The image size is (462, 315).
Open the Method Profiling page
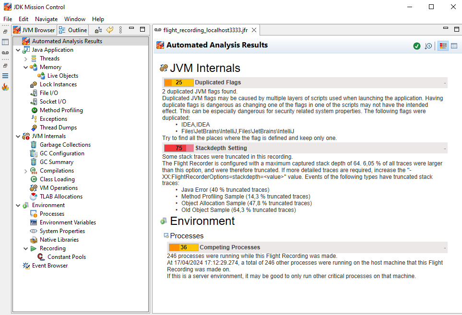[x=61, y=110]
